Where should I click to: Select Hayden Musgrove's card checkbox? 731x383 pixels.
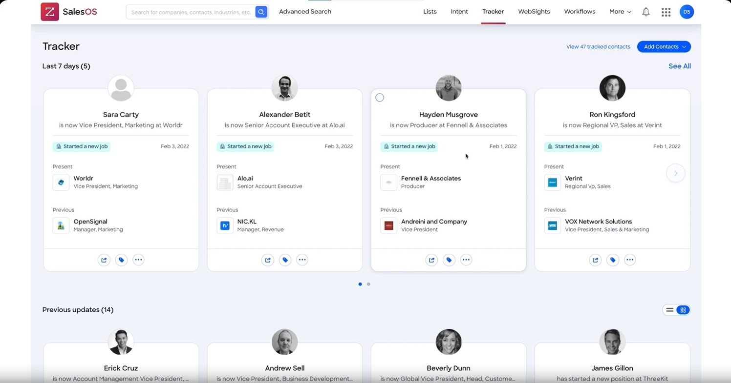tap(380, 98)
